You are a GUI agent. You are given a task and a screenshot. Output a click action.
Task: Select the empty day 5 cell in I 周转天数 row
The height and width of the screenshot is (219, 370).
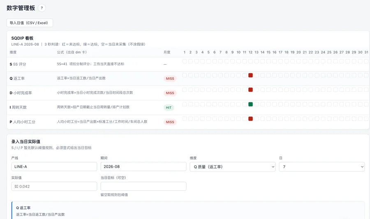[x=208, y=104]
